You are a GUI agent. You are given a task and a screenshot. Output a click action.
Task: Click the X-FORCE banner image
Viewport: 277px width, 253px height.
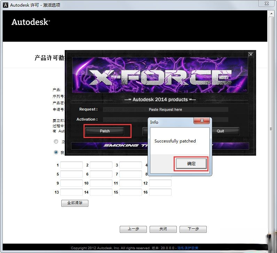point(160,75)
